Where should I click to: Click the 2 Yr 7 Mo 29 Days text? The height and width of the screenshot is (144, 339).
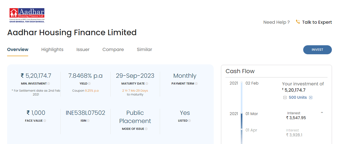click(135, 91)
